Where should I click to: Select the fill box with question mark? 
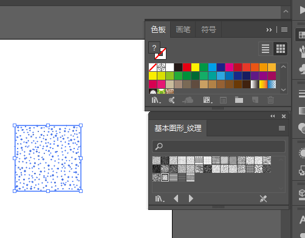click(x=154, y=47)
